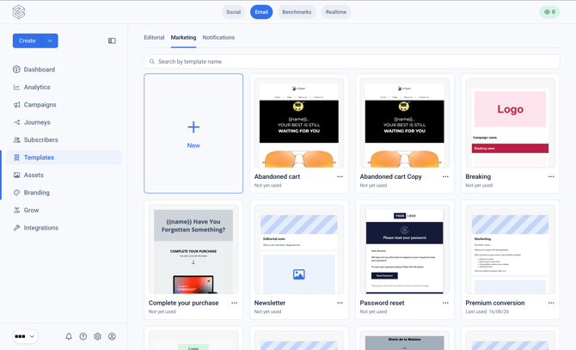Screen dimensions: 576x350
Task: Click the app logo in header
Action: [19, 12]
